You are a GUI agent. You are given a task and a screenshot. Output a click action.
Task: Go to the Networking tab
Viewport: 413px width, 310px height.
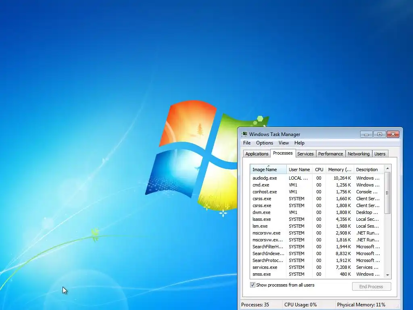pyautogui.click(x=359, y=154)
